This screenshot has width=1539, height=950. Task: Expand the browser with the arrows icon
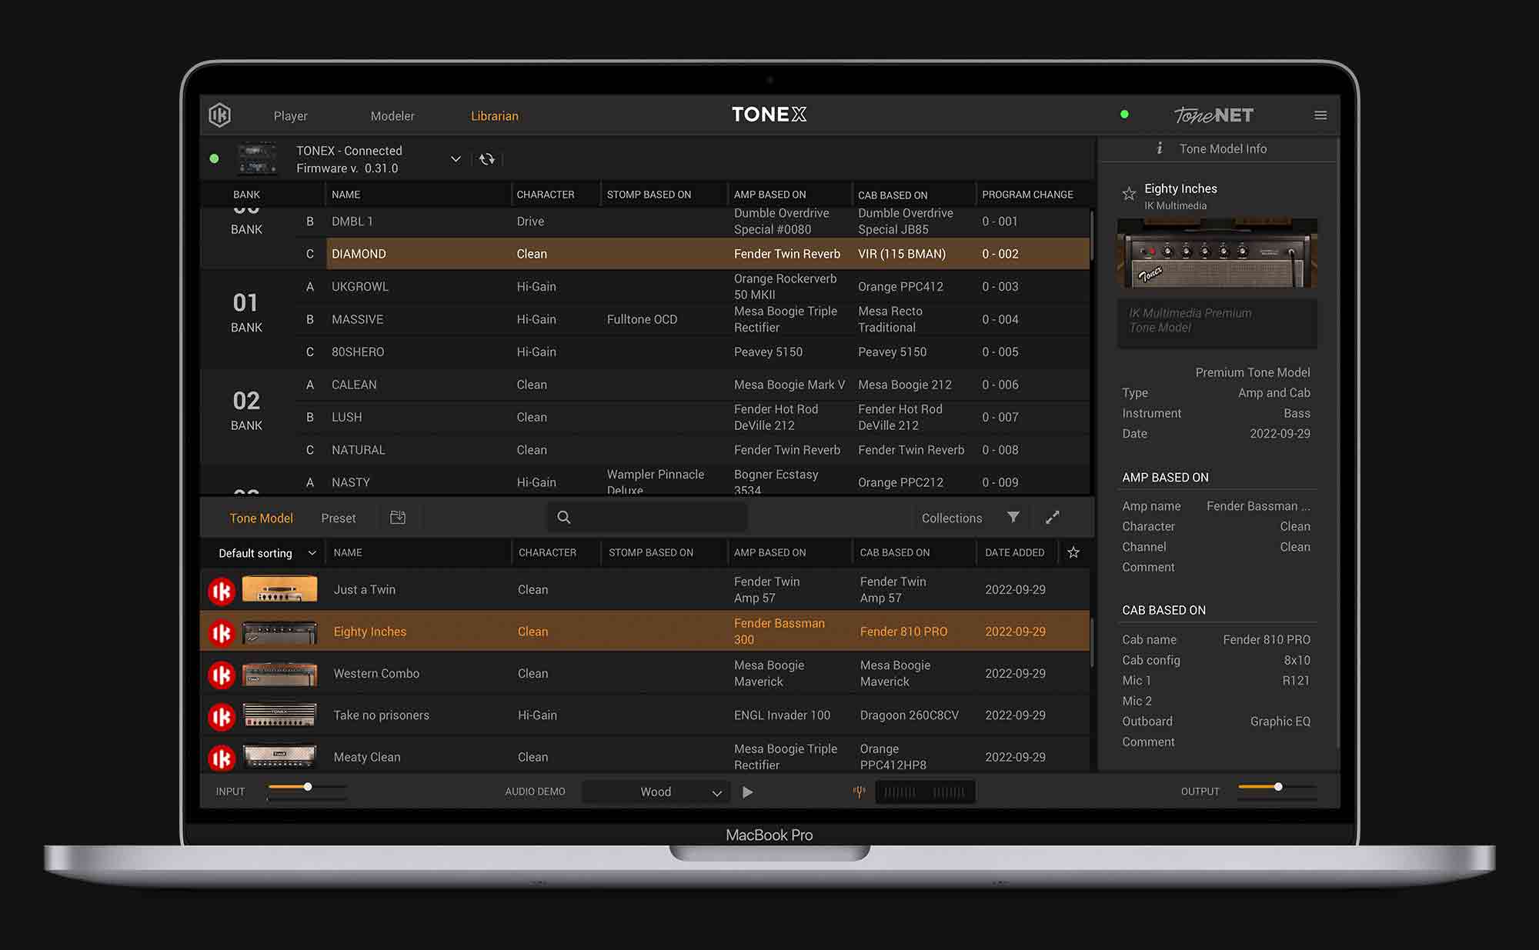(1053, 518)
